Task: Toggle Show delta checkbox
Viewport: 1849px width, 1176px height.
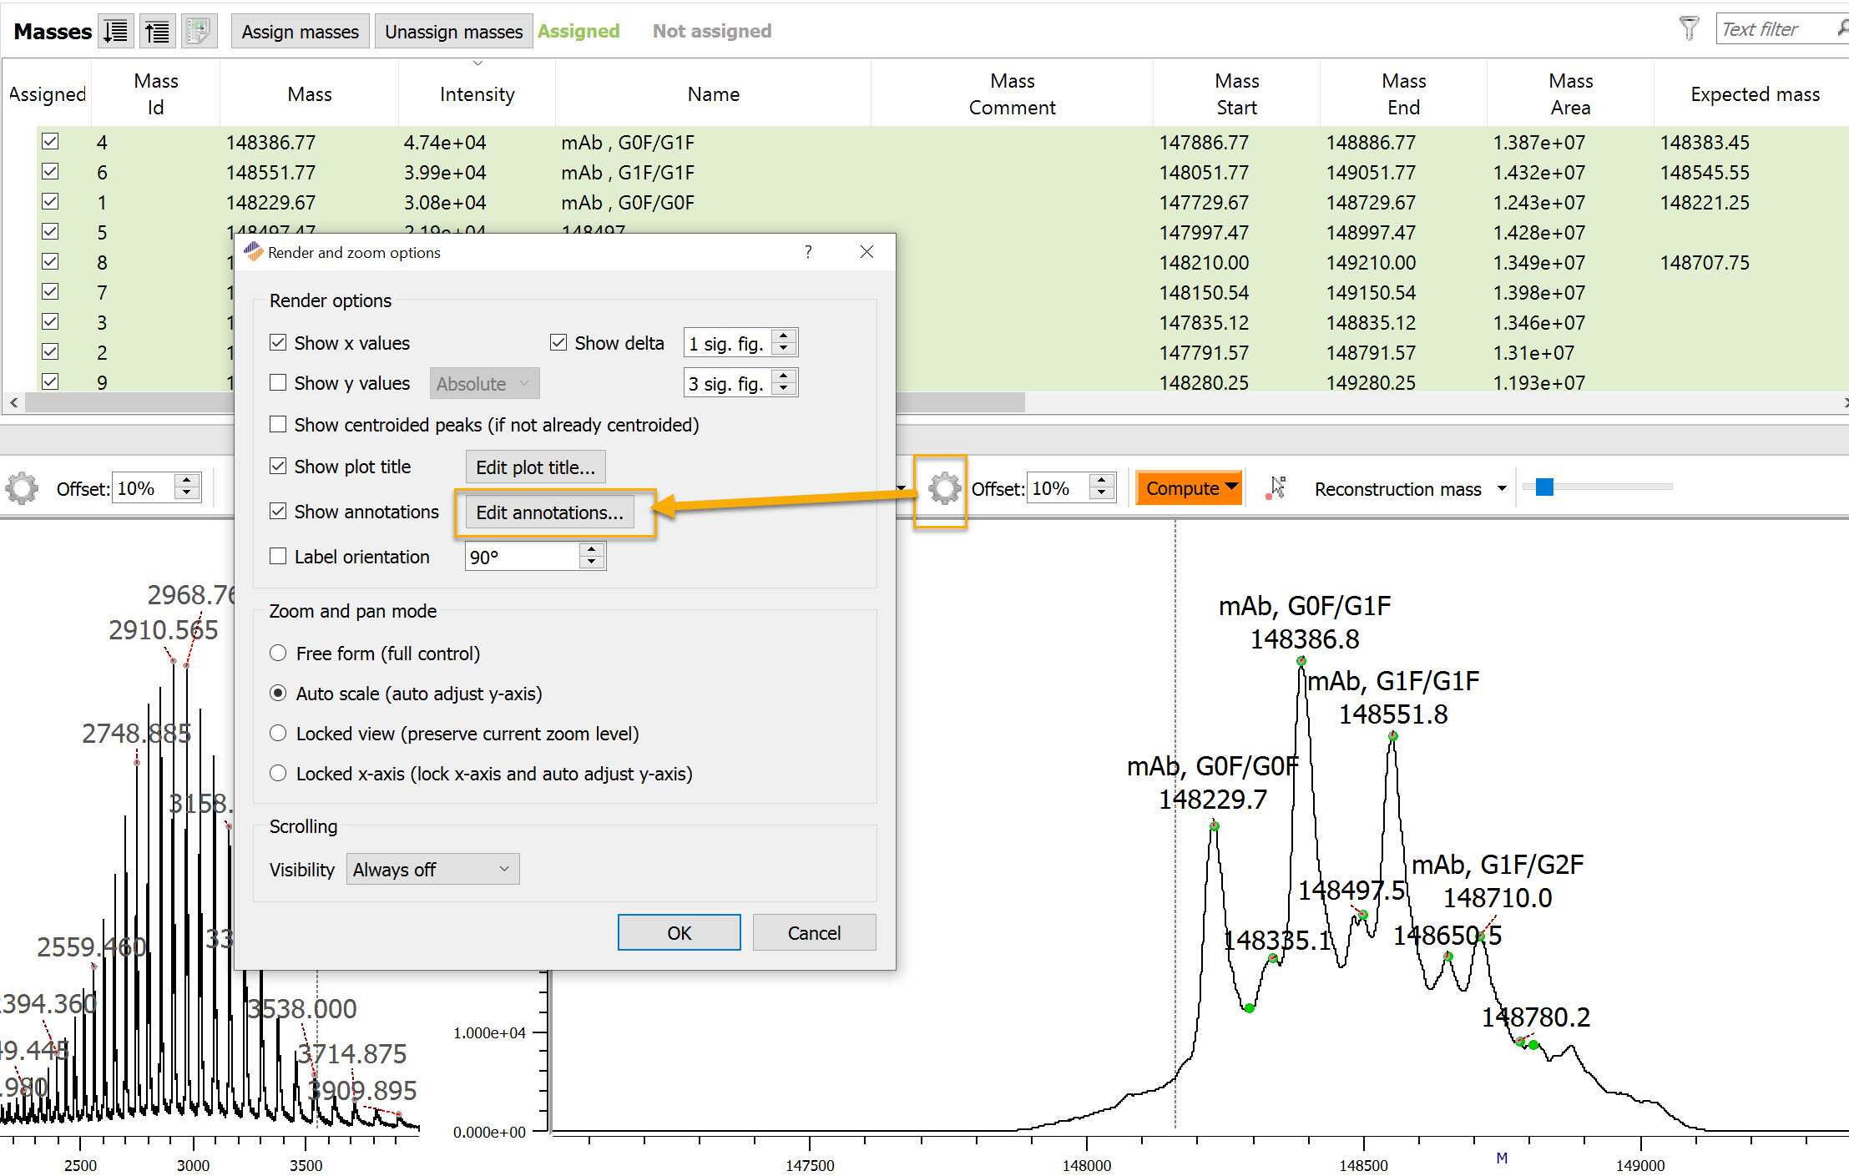Action: [x=558, y=343]
